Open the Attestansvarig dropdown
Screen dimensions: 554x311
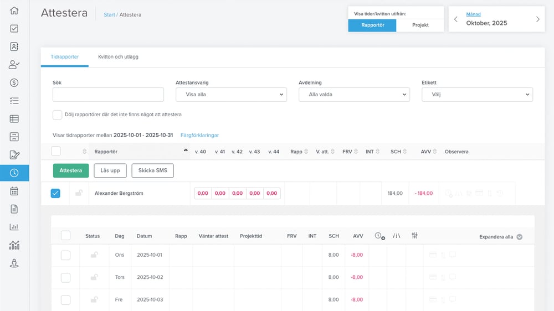pos(231,95)
